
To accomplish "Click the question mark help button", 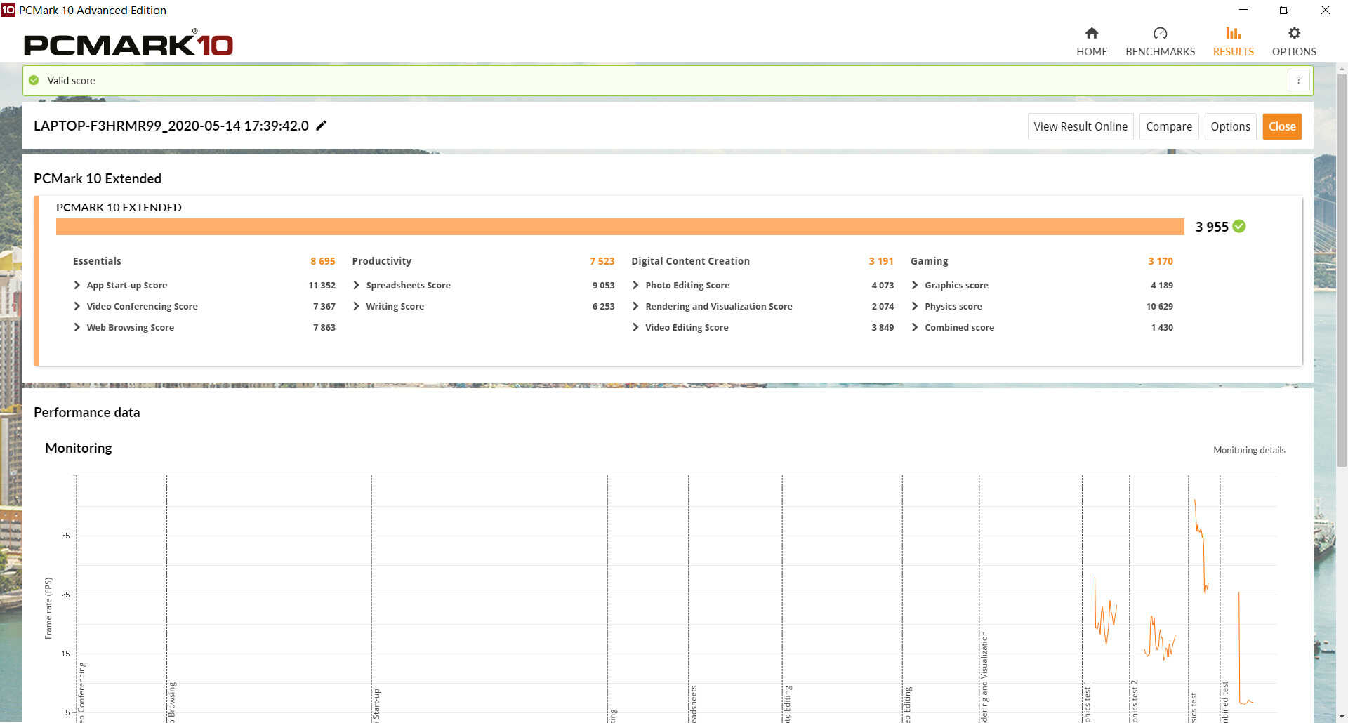I will pos(1299,80).
